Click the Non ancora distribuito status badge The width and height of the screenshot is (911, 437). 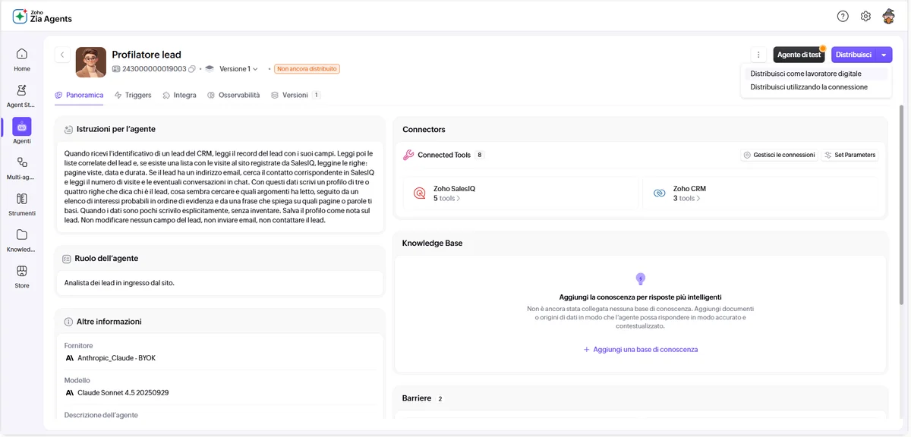coord(307,69)
